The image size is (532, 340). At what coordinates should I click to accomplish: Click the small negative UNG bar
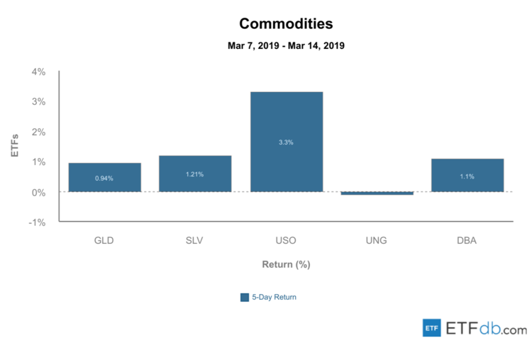377,193
